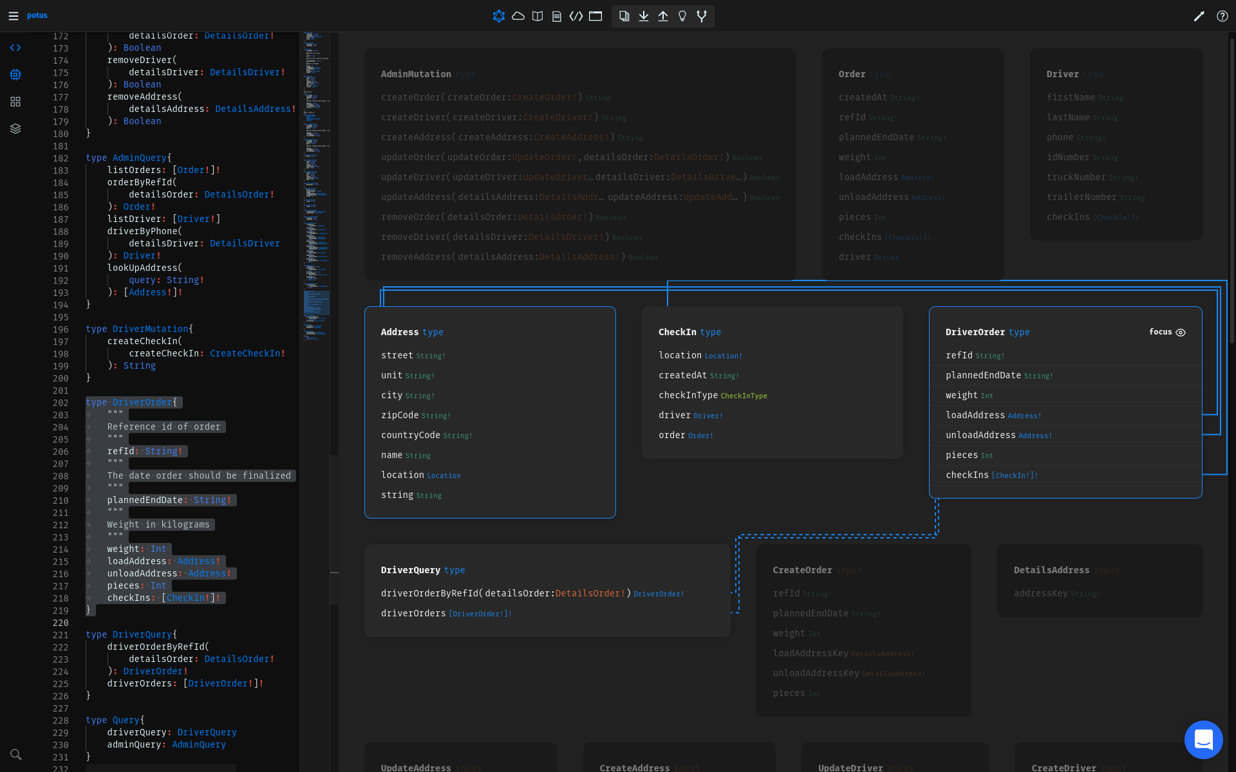Toggle the layers view in sidebar
Image resolution: width=1236 pixels, height=772 pixels.
[15, 129]
